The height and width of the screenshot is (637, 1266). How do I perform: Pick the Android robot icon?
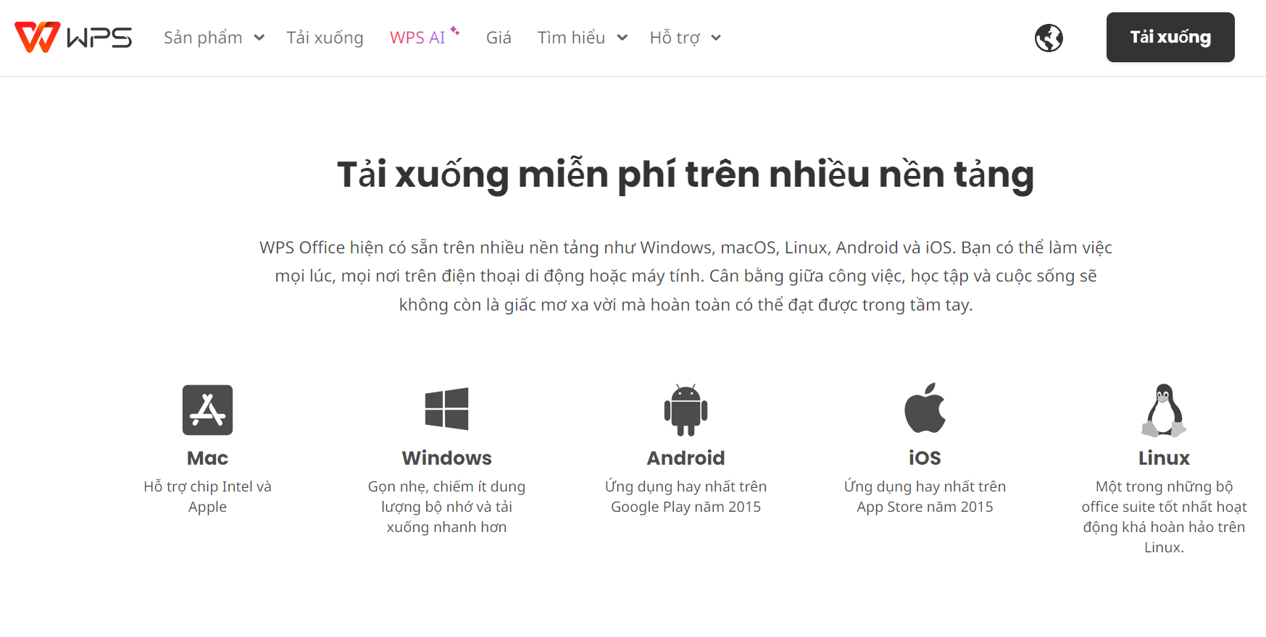(x=686, y=410)
